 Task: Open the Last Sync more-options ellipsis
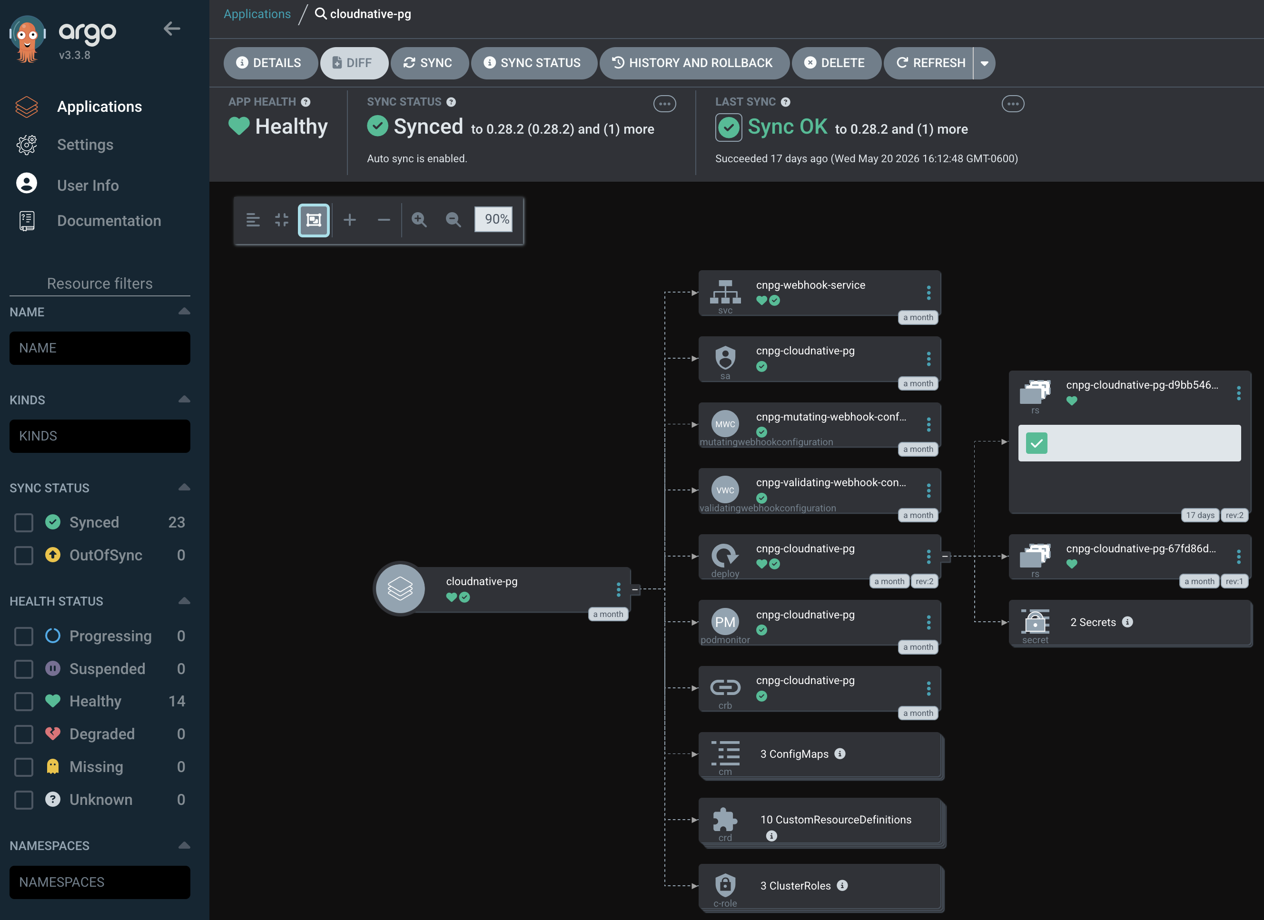point(1013,104)
